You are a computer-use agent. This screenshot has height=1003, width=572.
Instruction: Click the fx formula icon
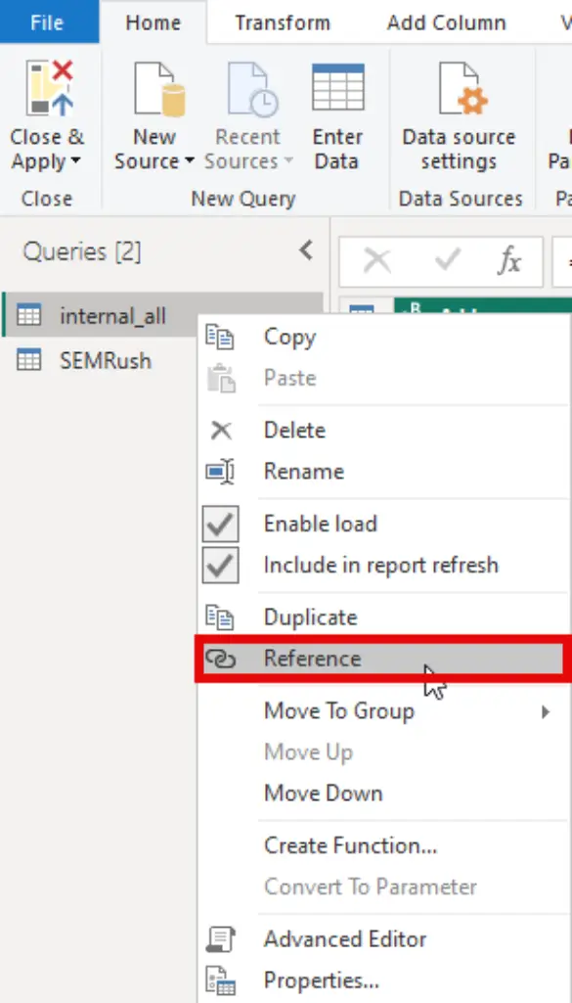point(509,261)
